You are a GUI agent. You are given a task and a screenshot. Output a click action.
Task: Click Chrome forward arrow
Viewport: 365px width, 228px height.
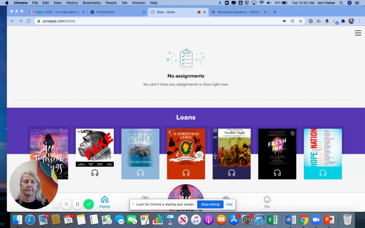click(21, 21)
